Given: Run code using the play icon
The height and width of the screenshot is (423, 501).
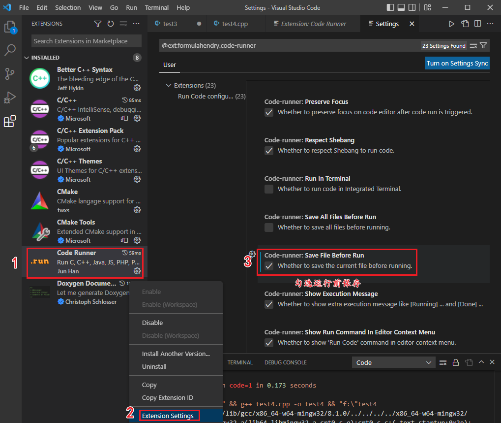Looking at the screenshot, I should 451,23.
